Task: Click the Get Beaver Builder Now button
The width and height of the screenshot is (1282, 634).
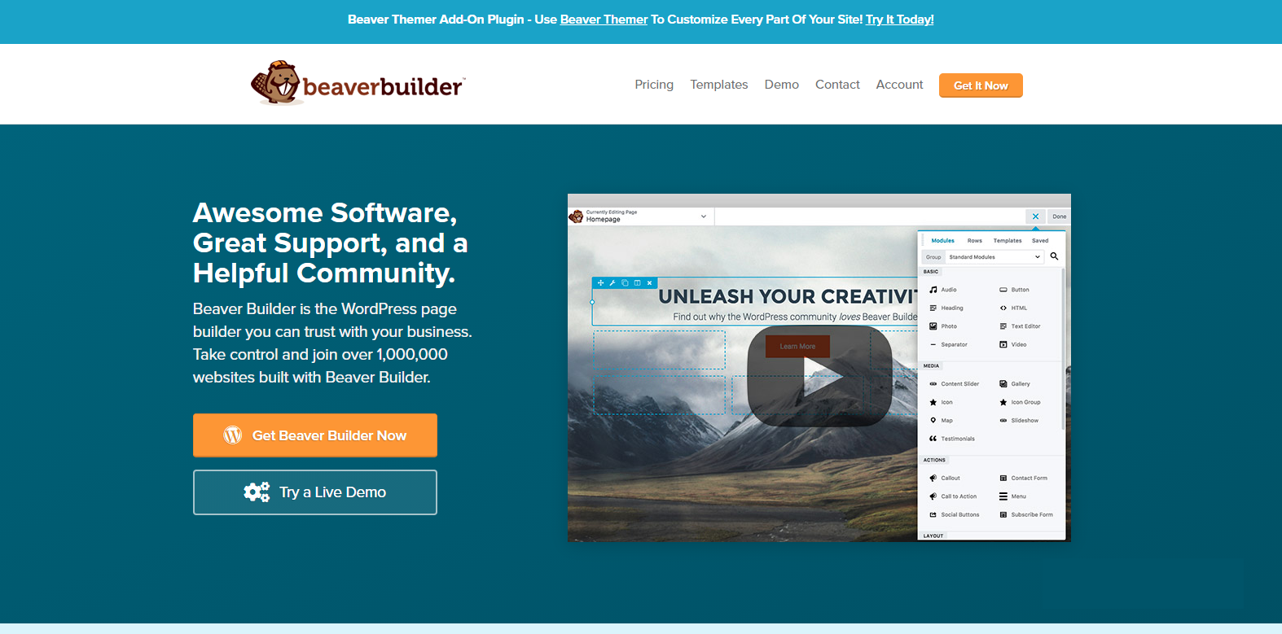Action: point(315,435)
